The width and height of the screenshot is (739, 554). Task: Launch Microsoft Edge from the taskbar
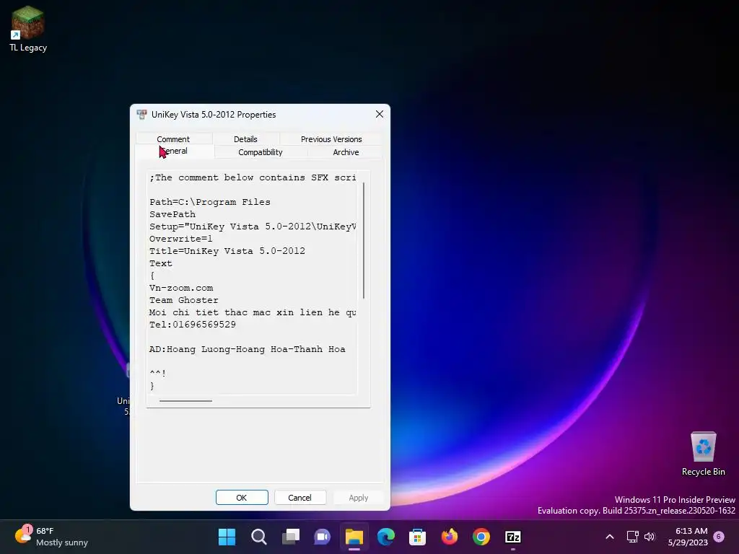pyautogui.click(x=386, y=537)
